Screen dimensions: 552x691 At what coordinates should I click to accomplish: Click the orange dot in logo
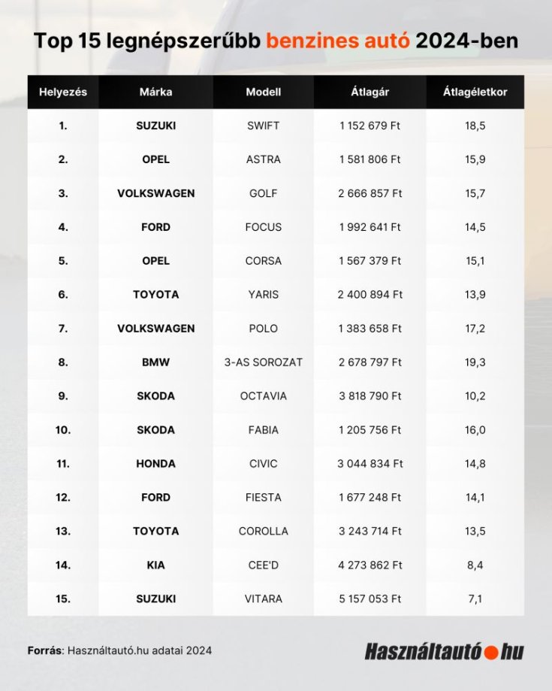(x=493, y=652)
